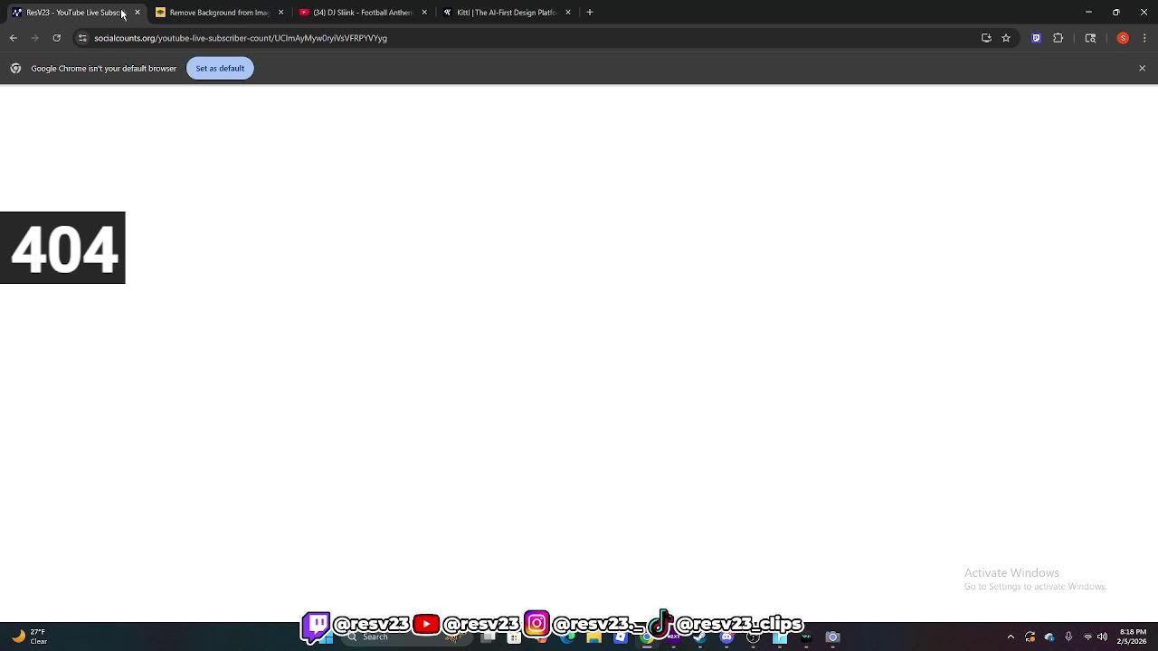Open the volume speaker tray icon
Screen dimensions: 1158x651
pos(1102,637)
